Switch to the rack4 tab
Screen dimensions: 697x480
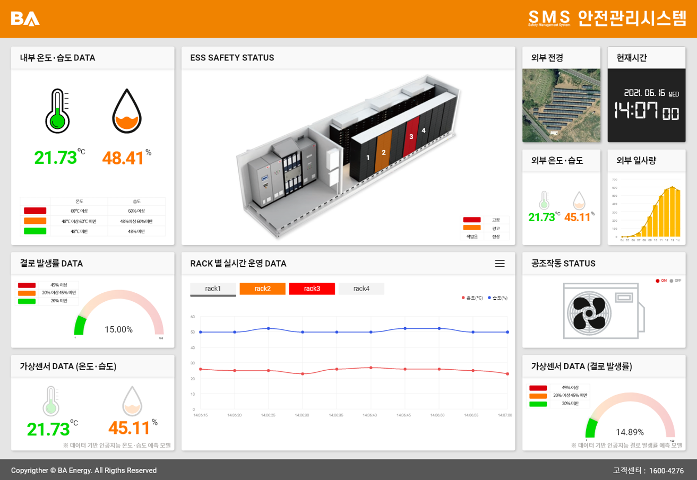tap(361, 289)
